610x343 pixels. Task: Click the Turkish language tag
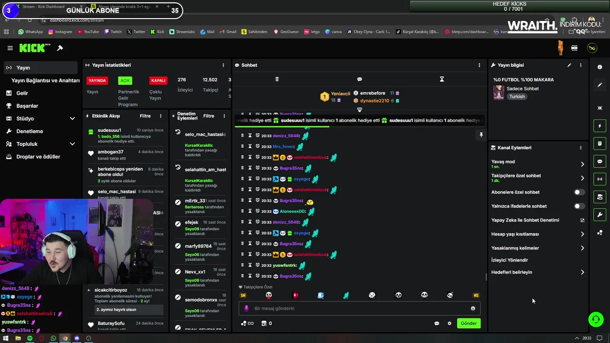click(x=517, y=97)
